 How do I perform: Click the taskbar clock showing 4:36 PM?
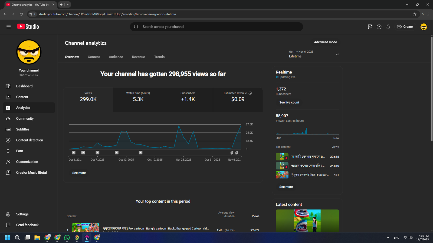pyautogui.click(x=422, y=238)
